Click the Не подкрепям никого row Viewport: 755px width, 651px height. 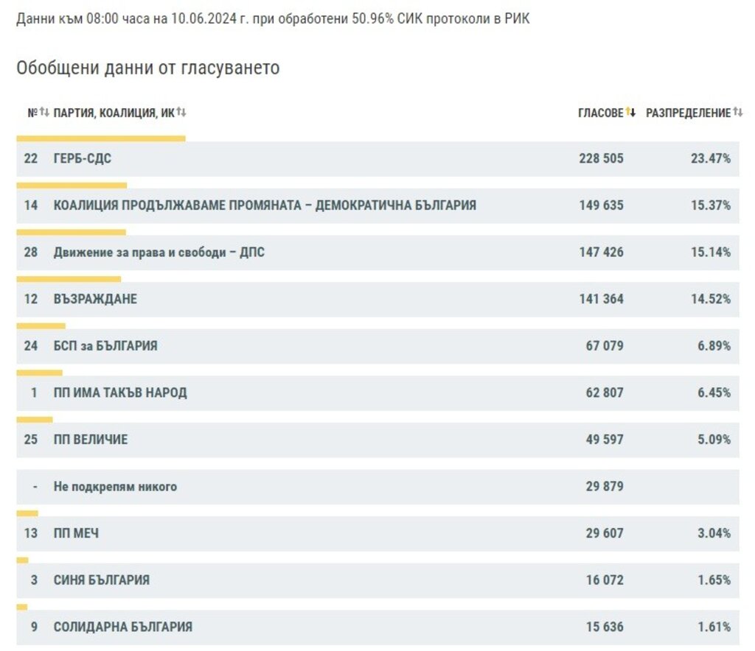coord(115,487)
